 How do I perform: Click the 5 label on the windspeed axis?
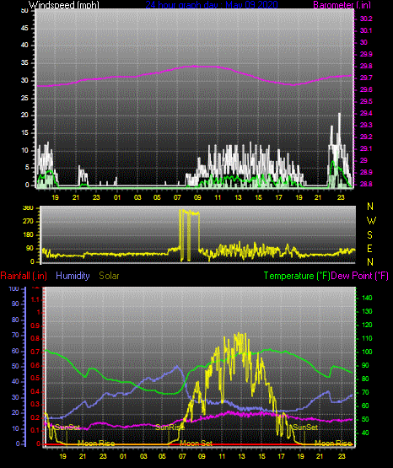click(x=27, y=168)
